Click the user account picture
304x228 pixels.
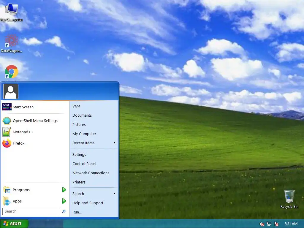(x=11, y=91)
